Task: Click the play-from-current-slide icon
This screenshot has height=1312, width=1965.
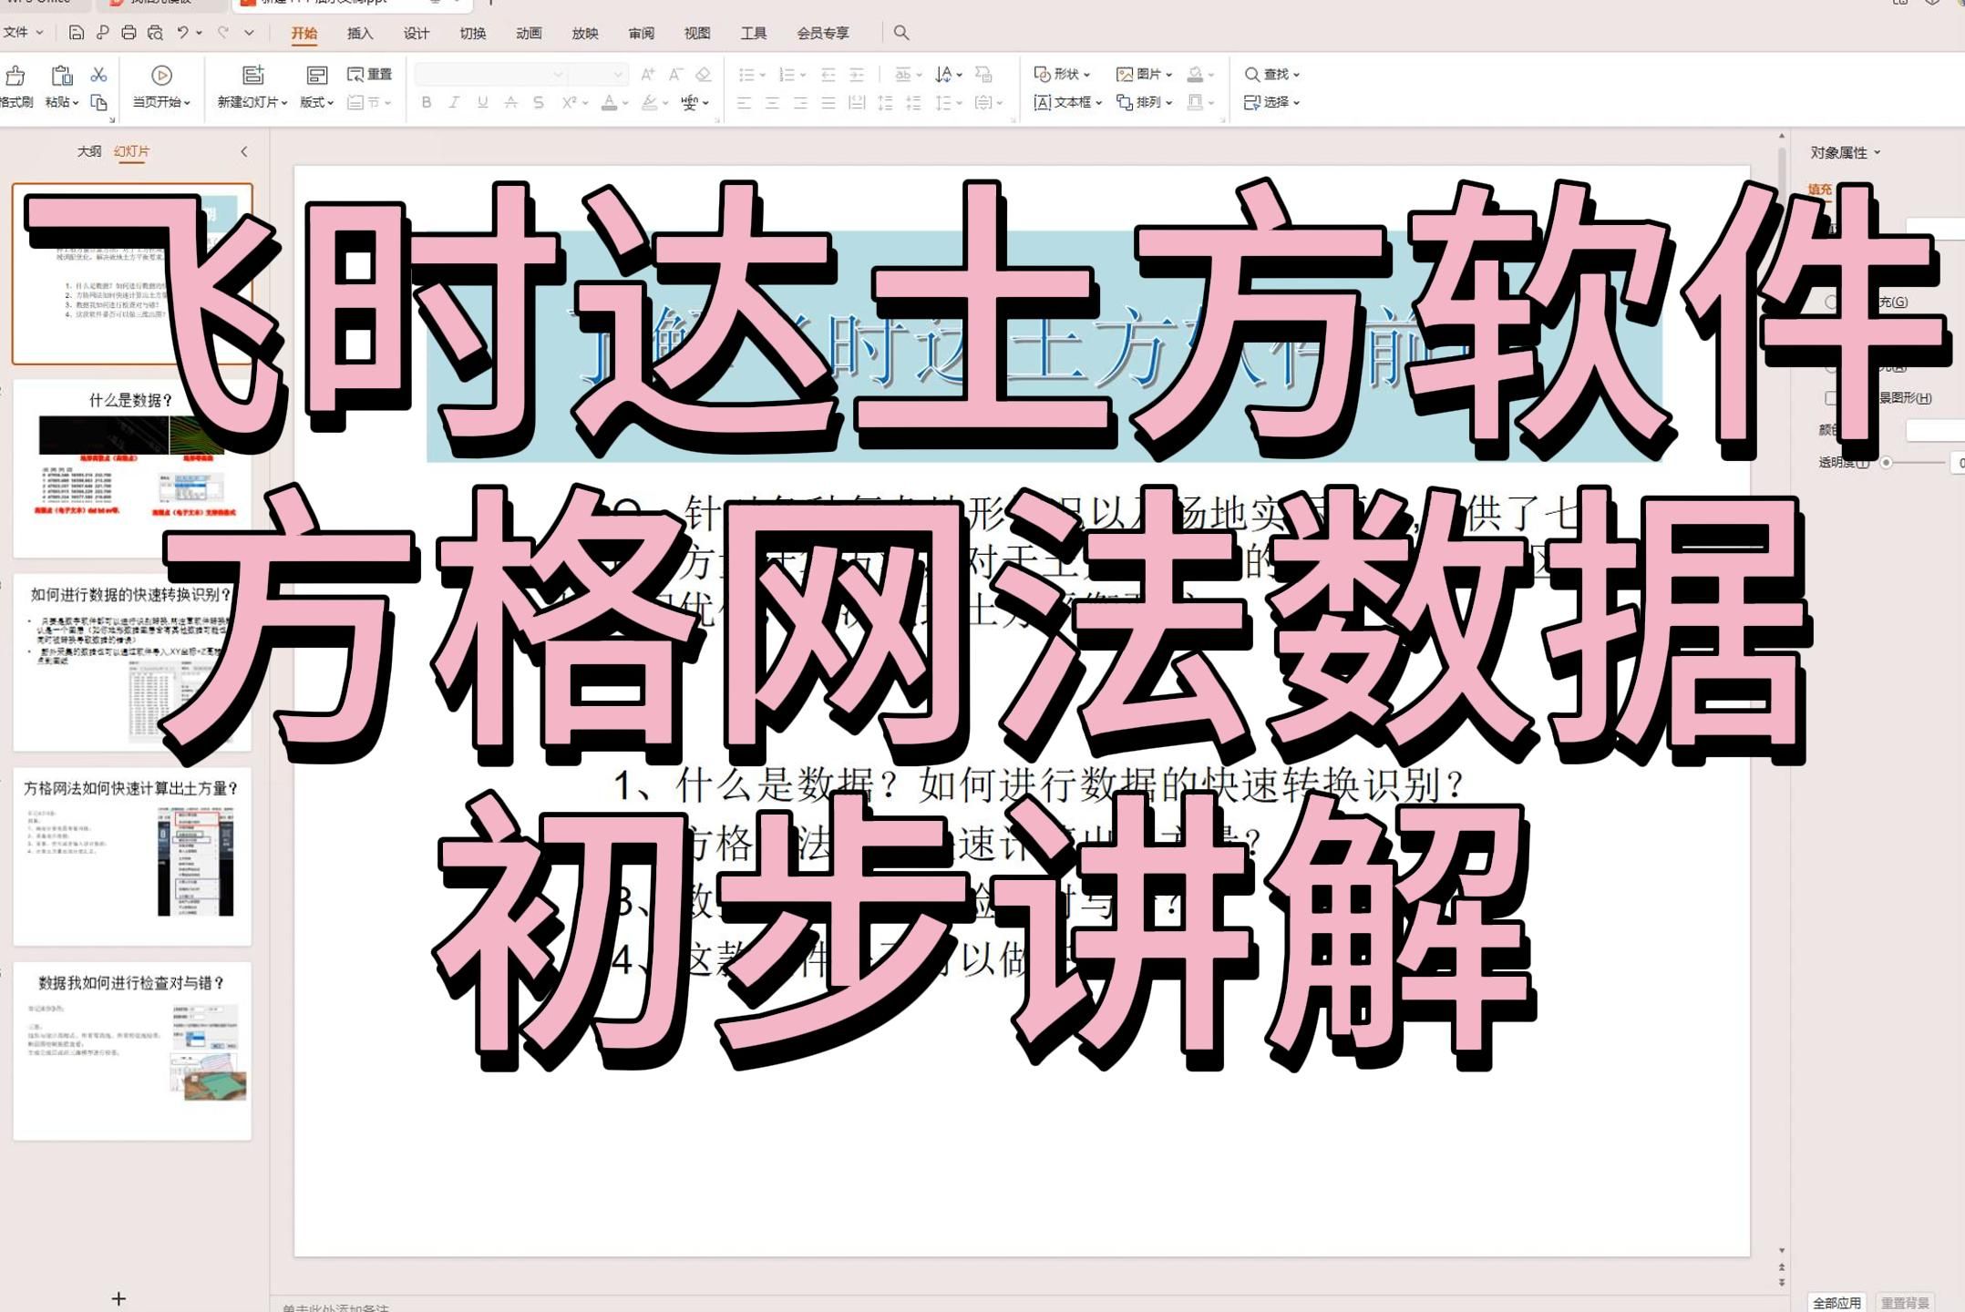Action: (161, 76)
